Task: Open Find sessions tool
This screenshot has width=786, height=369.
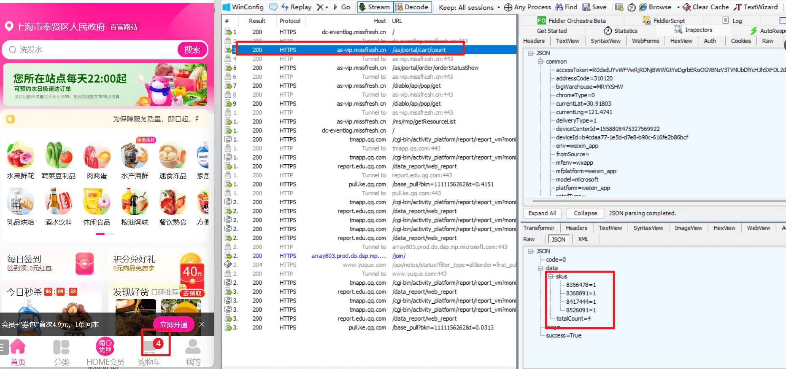Action: coord(566,7)
